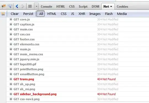Go forward with the grey right arrow
This screenshot has width=149, height=103.
(23, 6)
